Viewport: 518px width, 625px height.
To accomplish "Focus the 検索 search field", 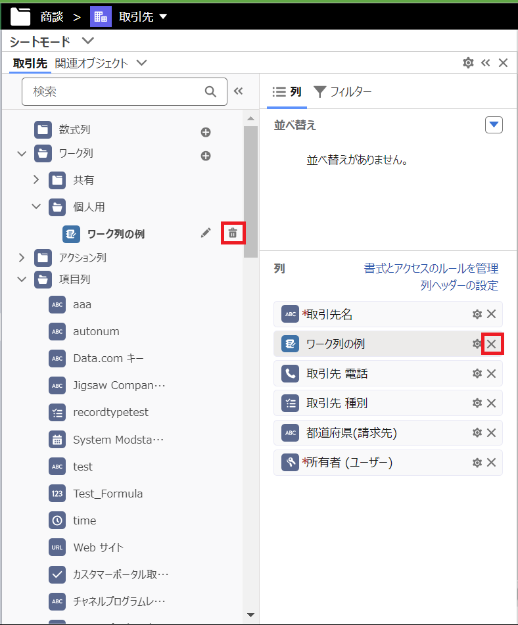I will tap(124, 91).
